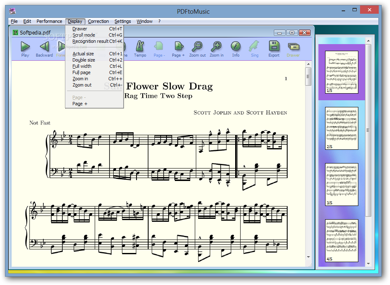390x285 pixels.
Task: Click score view scrollbar down arrow
Action: pyautogui.click(x=308, y=257)
